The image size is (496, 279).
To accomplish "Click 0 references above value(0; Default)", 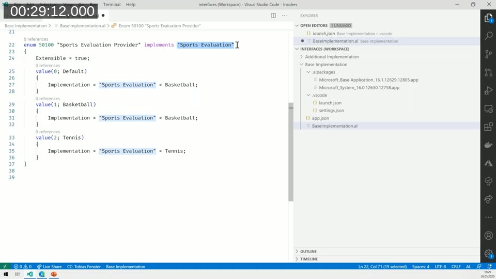I will (x=48, y=66).
